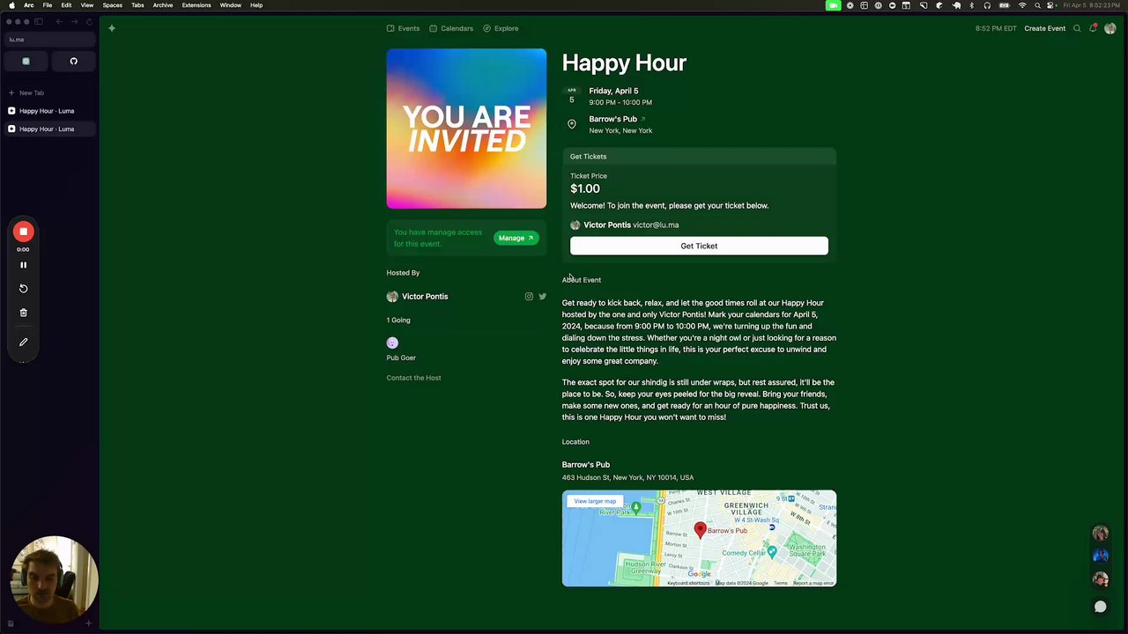Viewport: 1128px width, 634px height.
Task: Click the webcam preview bubble
Action: [x=55, y=579]
